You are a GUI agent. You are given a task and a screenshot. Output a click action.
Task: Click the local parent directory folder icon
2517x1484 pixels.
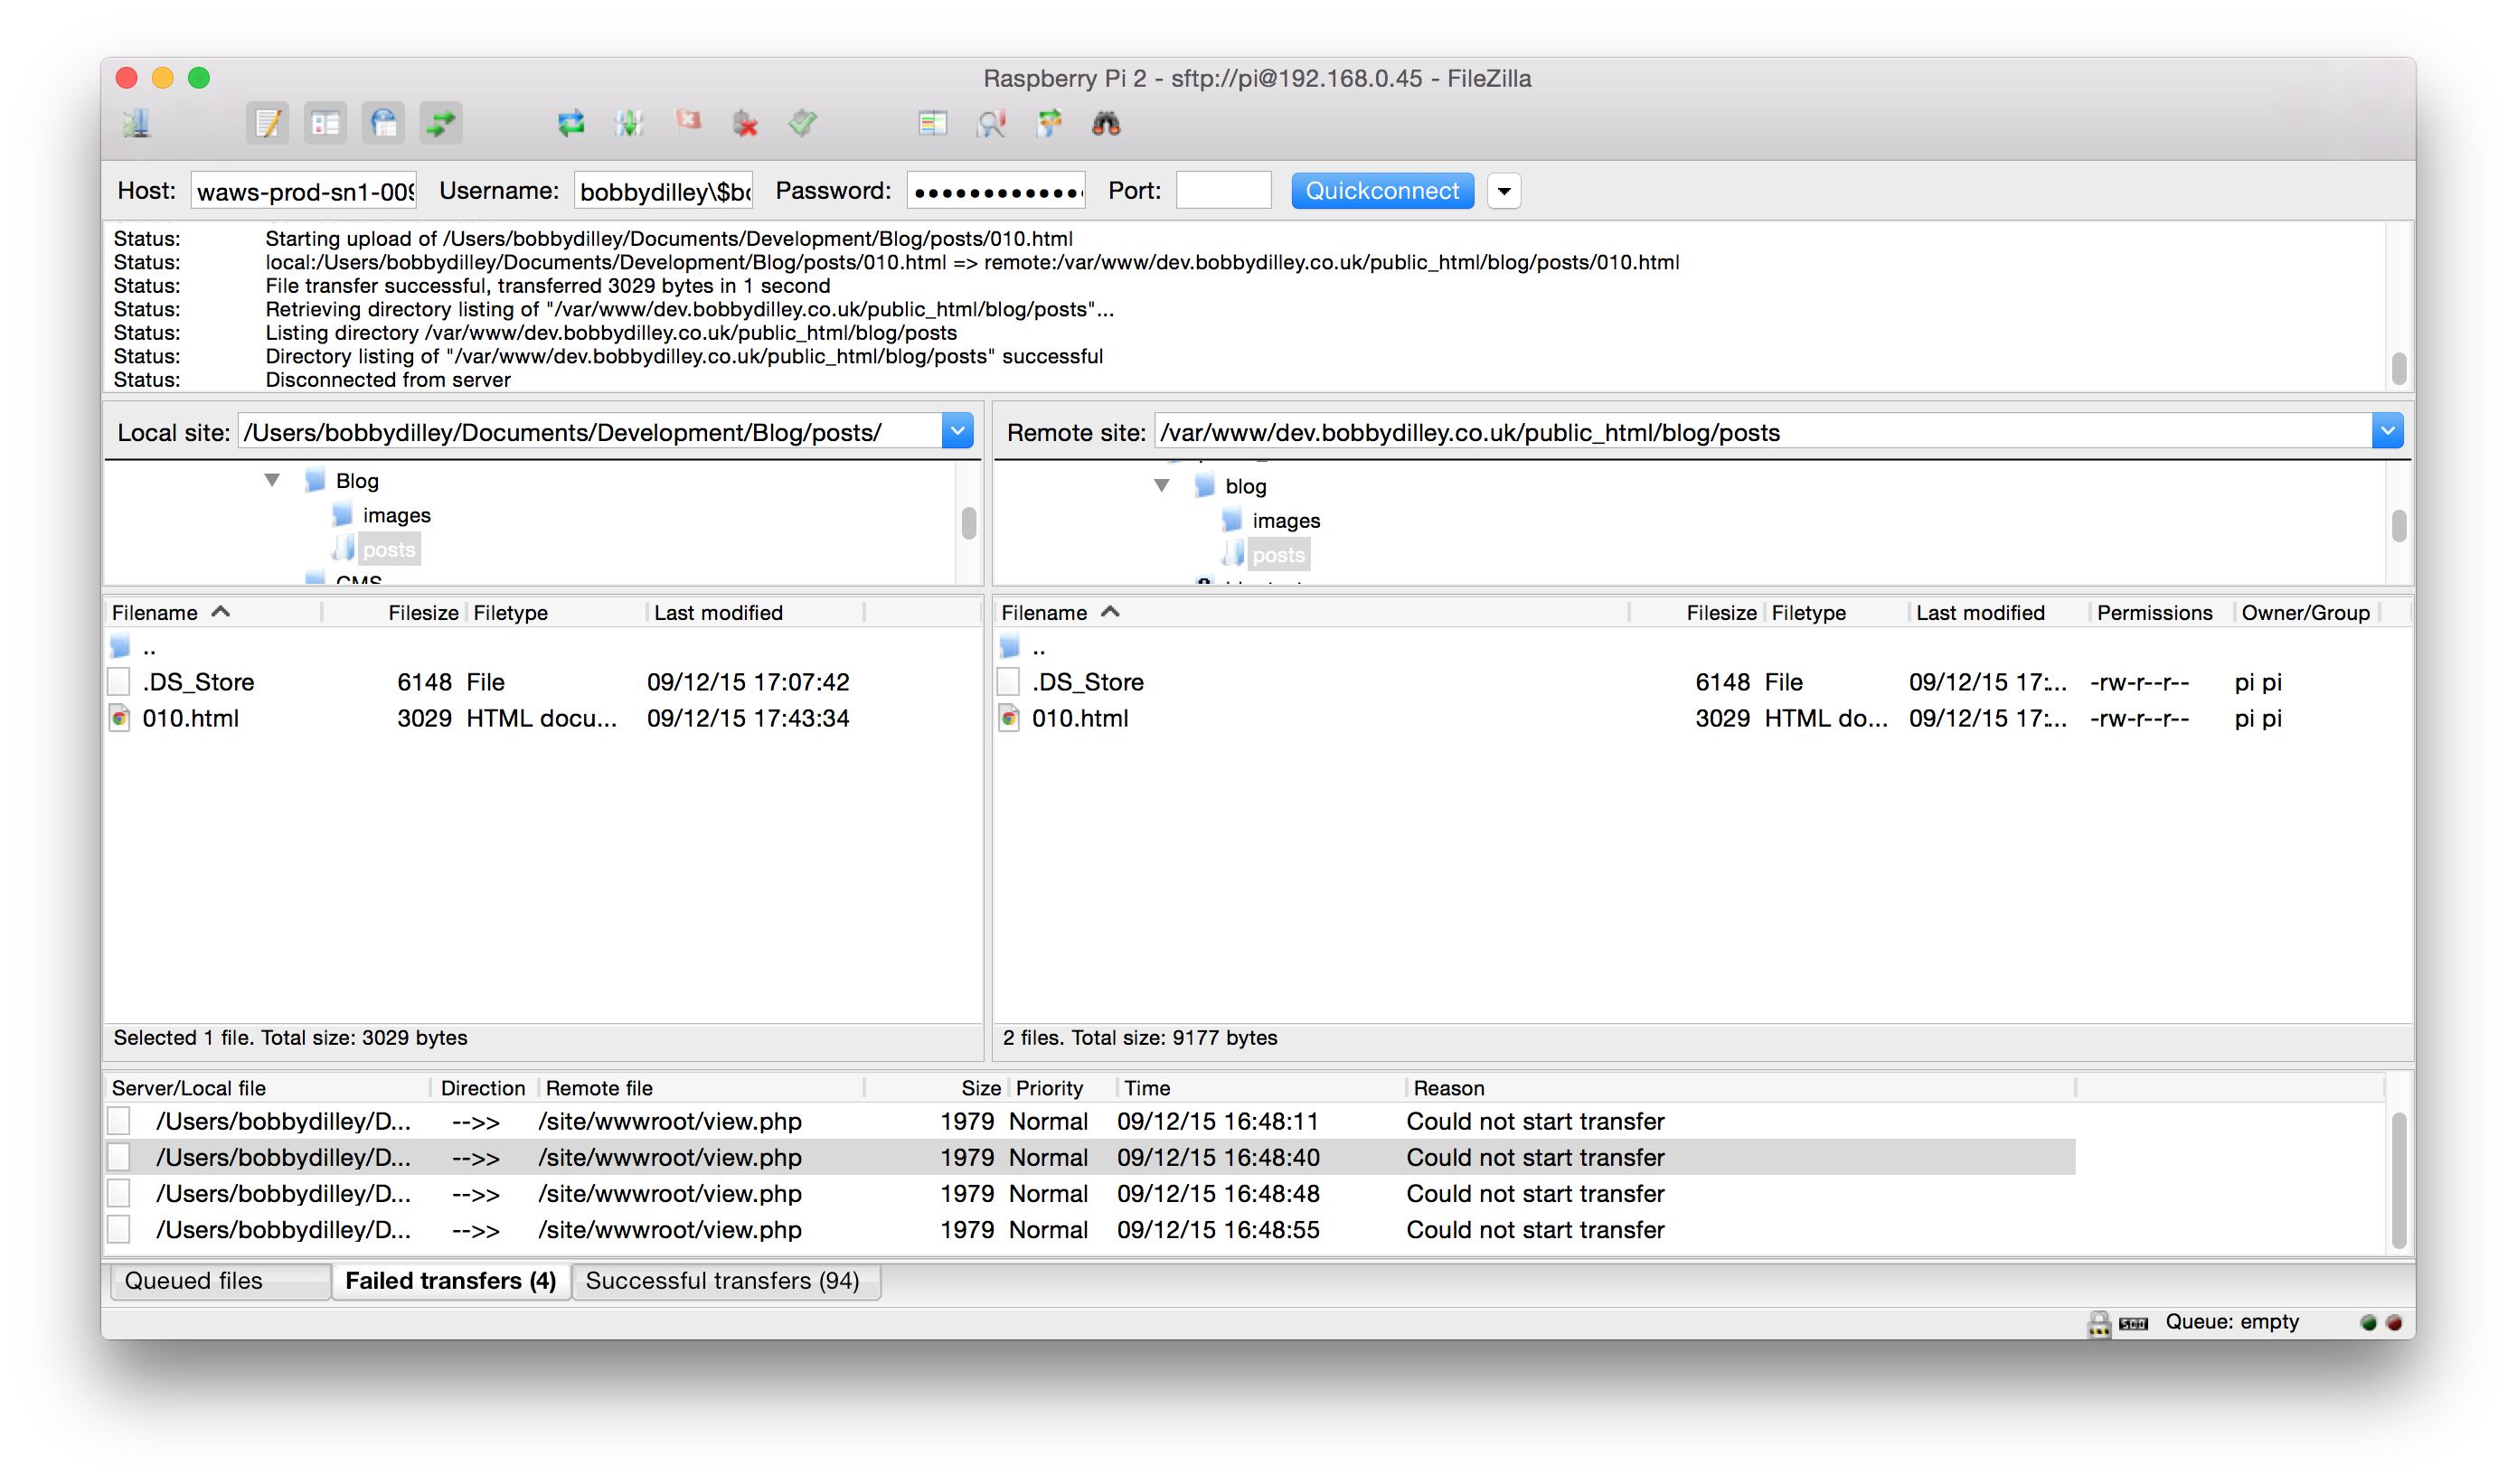[x=121, y=647]
